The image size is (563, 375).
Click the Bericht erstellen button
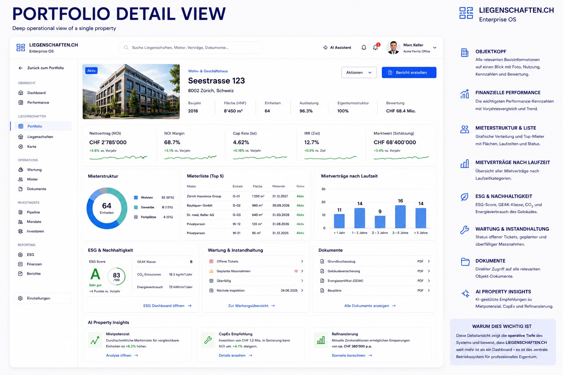coord(409,73)
